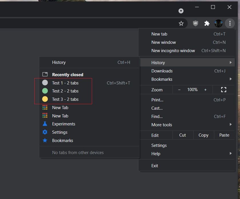Open Settings from recently closed list

coord(59,132)
